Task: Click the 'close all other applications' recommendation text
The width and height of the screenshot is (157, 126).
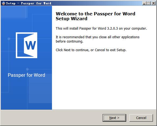Action: pos(98,37)
